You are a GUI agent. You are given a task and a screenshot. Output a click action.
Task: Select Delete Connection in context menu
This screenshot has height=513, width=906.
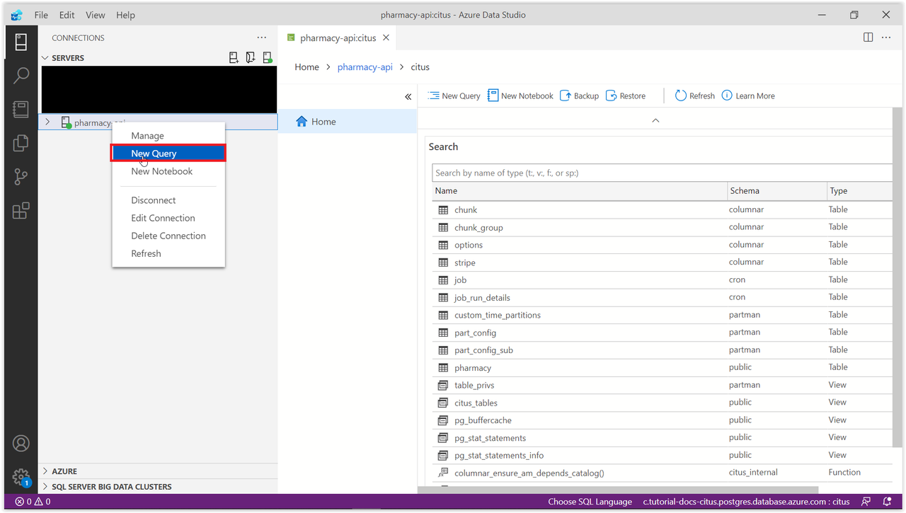tap(168, 236)
